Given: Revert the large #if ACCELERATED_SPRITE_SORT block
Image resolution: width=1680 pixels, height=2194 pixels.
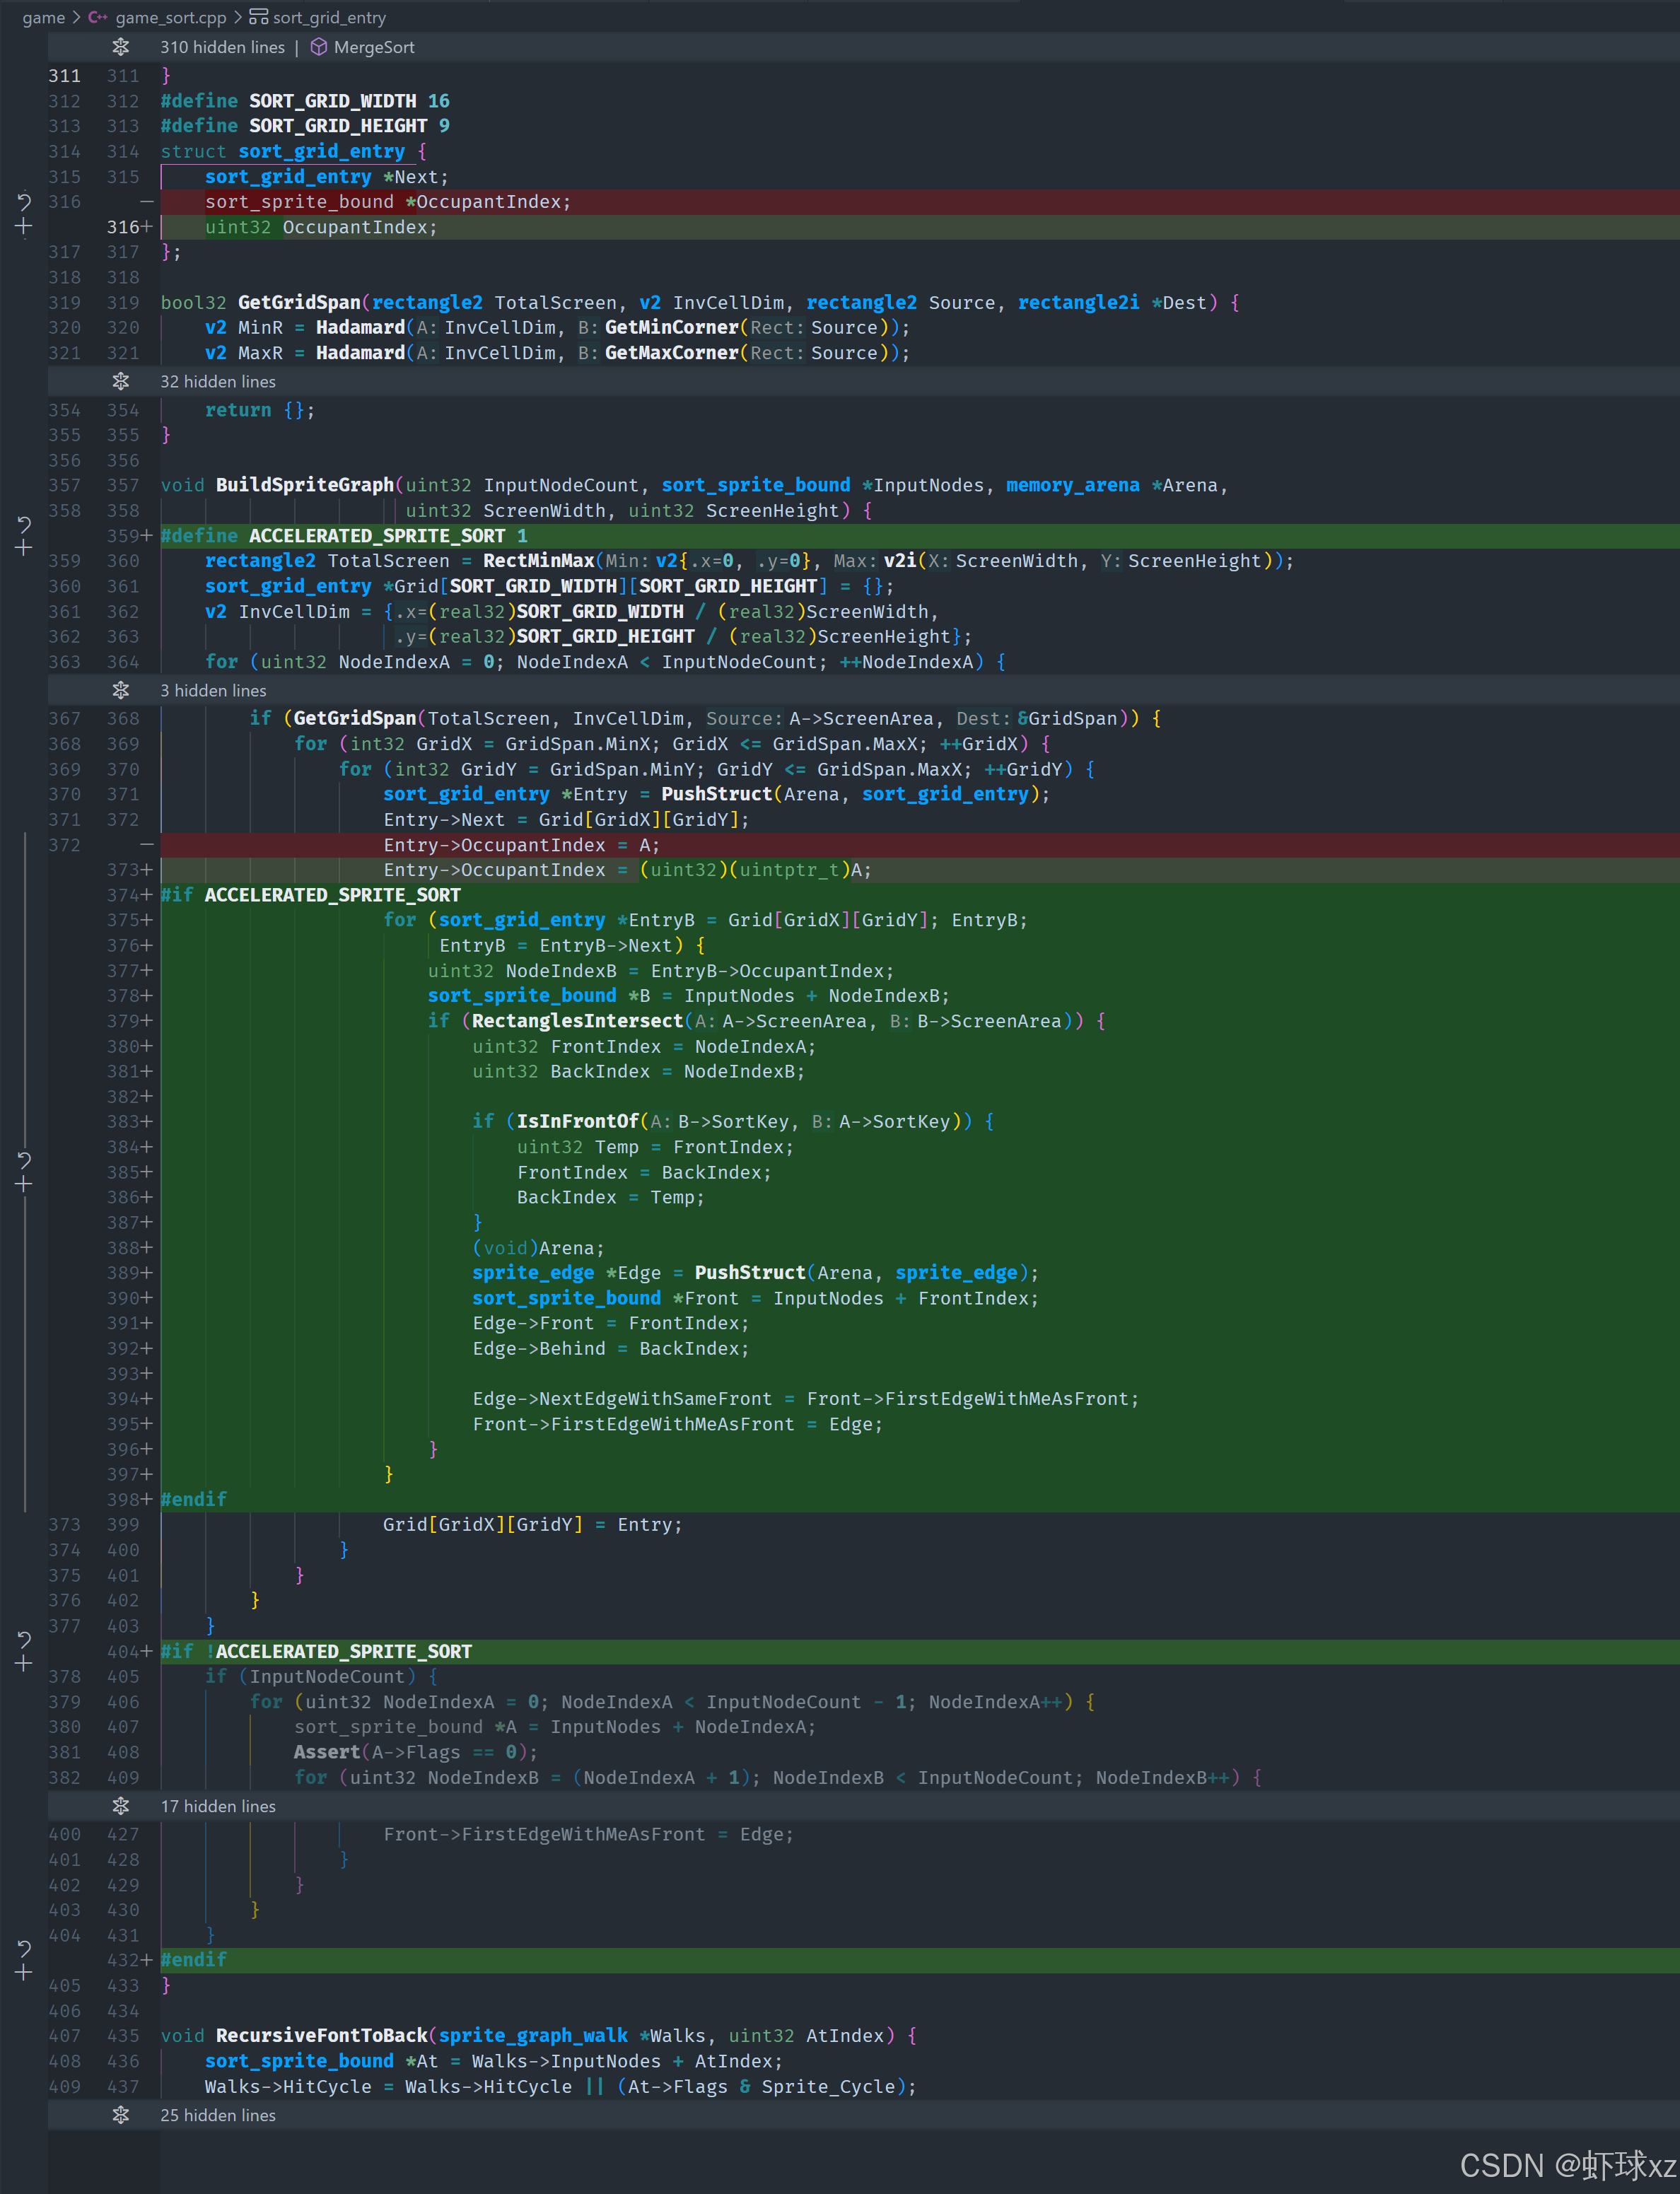Looking at the screenshot, I should [24, 1160].
